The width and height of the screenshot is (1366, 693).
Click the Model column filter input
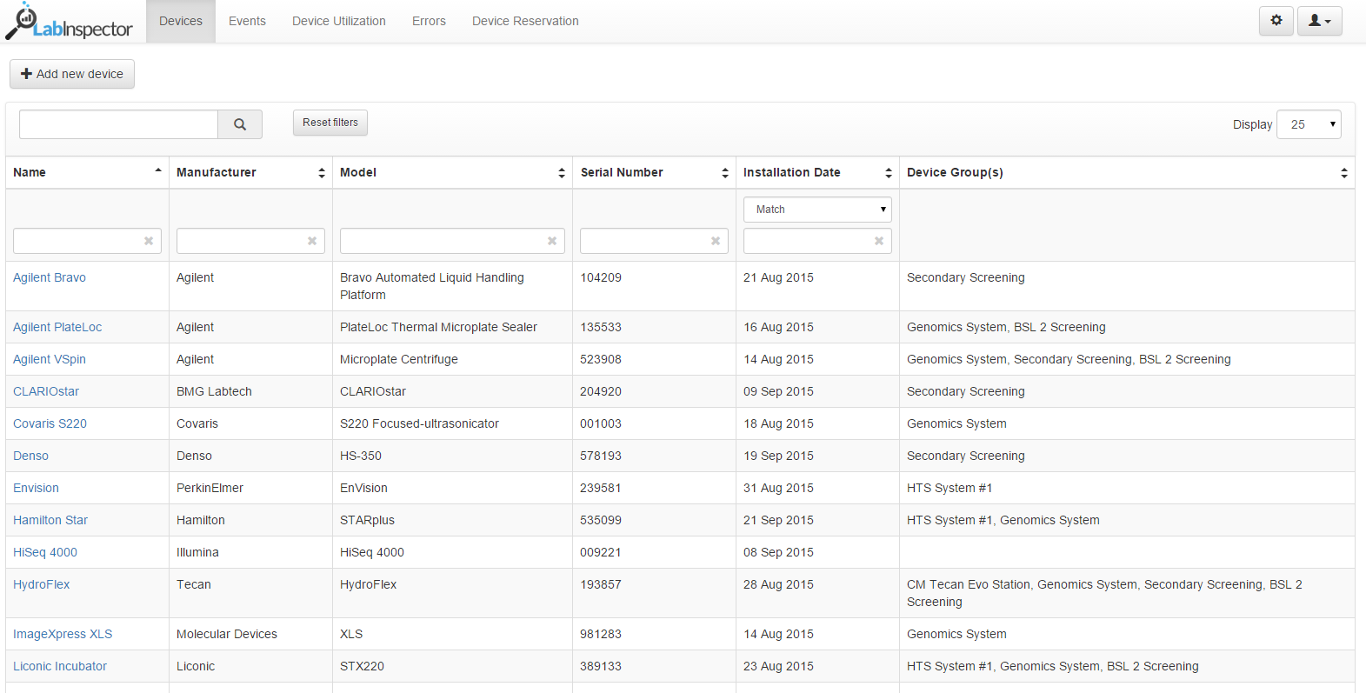(452, 241)
